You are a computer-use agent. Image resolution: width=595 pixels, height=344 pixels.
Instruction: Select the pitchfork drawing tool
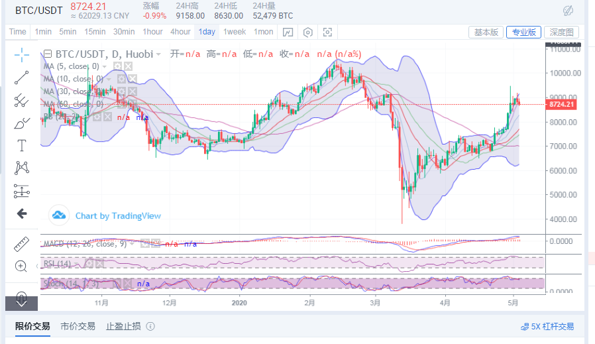[x=22, y=100]
